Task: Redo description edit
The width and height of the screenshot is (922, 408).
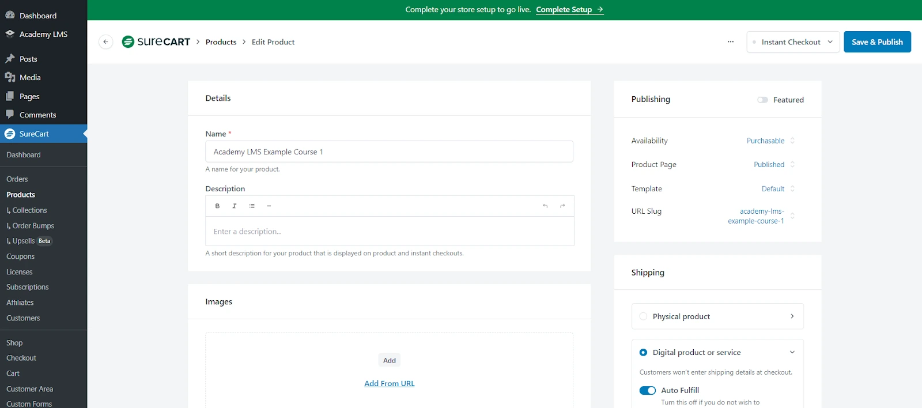Action: [x=562, y=206]
